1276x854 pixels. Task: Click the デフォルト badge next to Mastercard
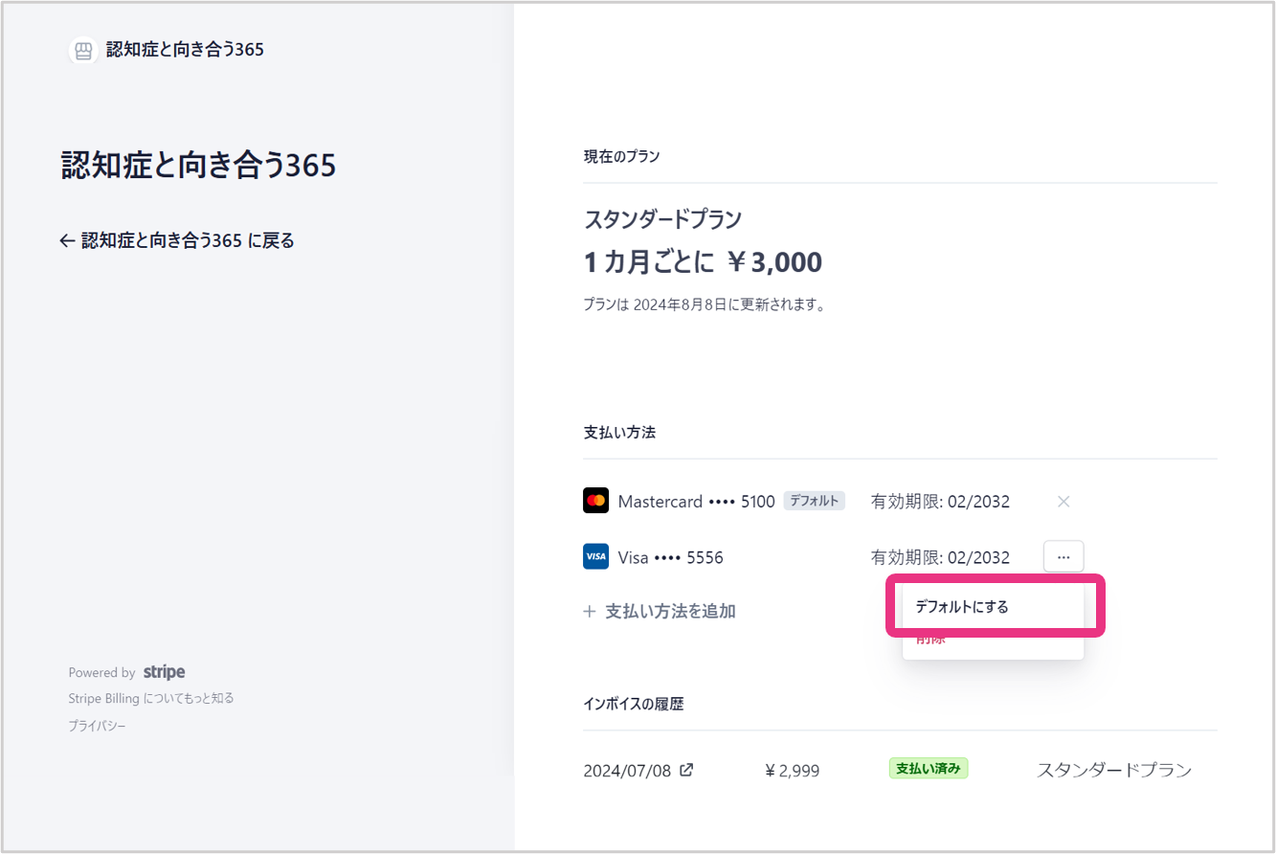click(814, 501)
